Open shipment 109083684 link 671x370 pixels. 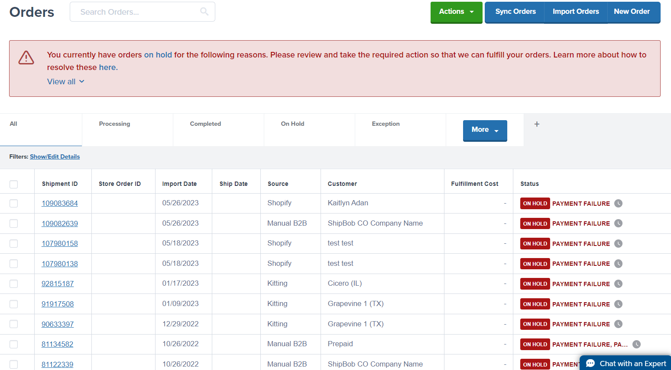tap(60, 203)
